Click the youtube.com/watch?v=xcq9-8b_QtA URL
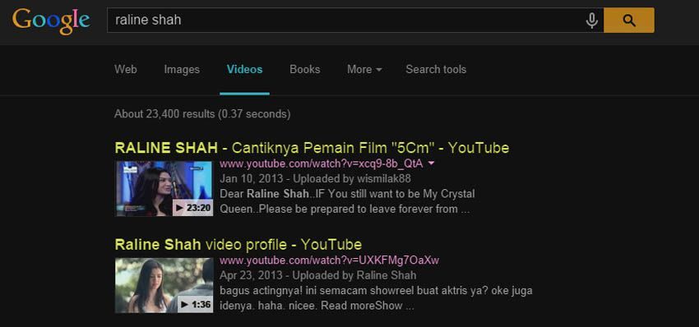This screenshot has width=699, height=327. tap(321, 164)
